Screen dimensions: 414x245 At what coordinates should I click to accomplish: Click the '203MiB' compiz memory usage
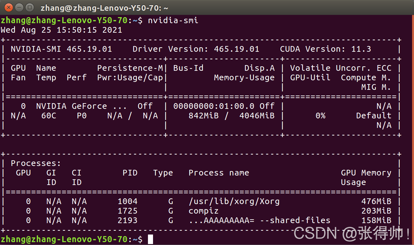click(x=376, y=211)
